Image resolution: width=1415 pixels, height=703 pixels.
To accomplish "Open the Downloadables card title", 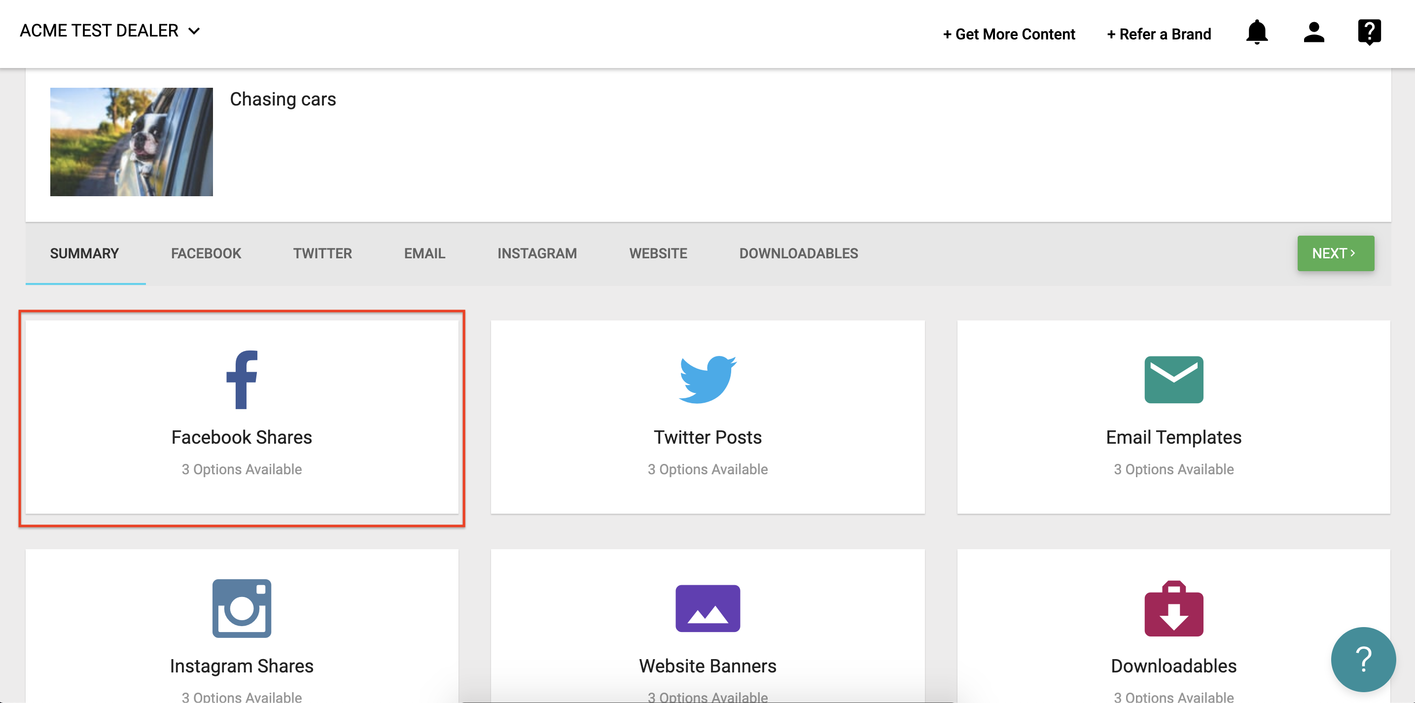I will (1173, 666).
